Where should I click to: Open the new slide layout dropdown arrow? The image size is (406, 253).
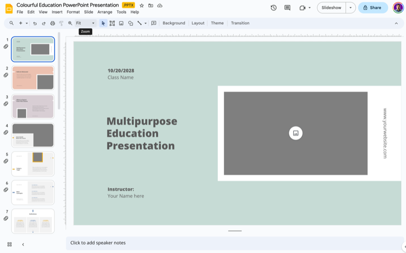tap(27, 23)
